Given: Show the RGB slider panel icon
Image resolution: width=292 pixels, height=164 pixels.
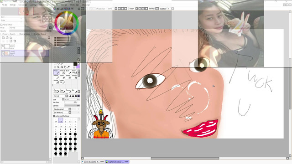Looking at the screenshot, I should (x=58, y=9).
